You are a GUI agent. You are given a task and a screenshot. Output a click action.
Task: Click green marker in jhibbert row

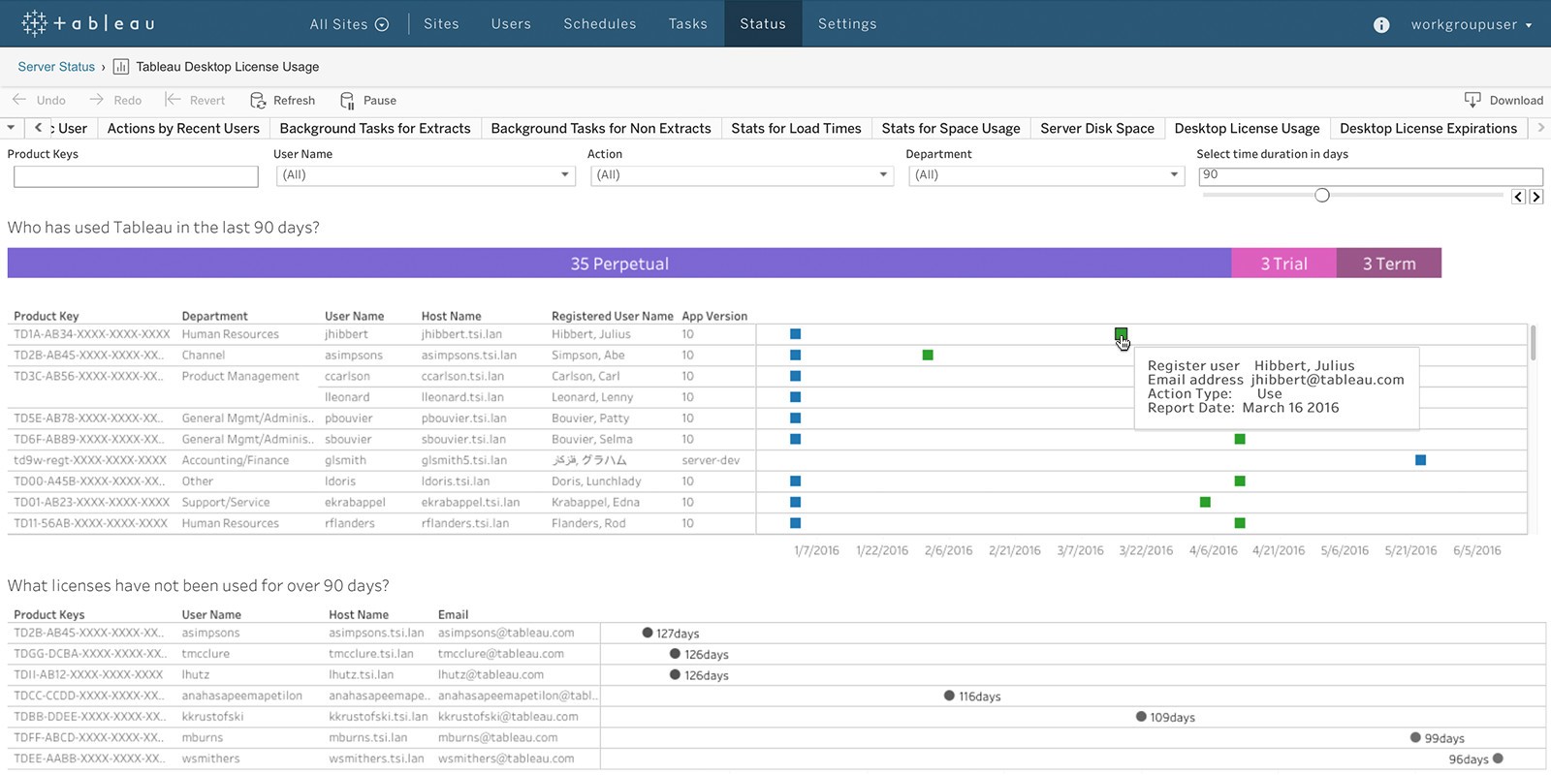tap(1121, 334)
